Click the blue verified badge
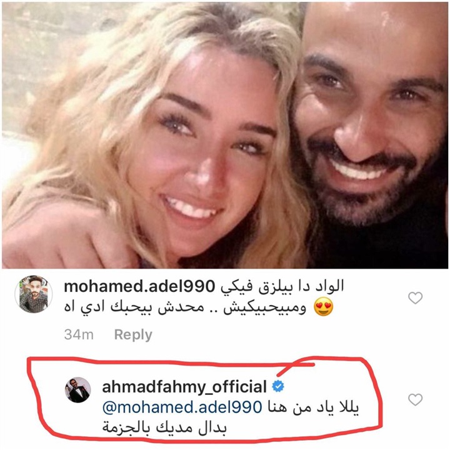This screenshot has height=450, width=450. (277, 386)
